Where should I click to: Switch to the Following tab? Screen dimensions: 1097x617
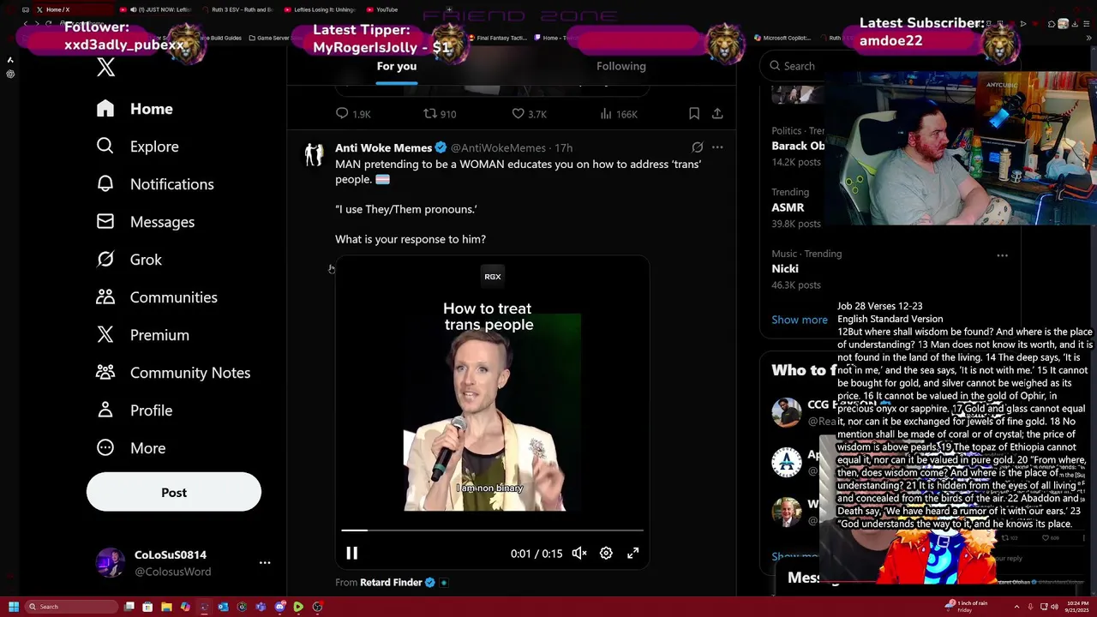pyautogui.click(x=621, y=66)
